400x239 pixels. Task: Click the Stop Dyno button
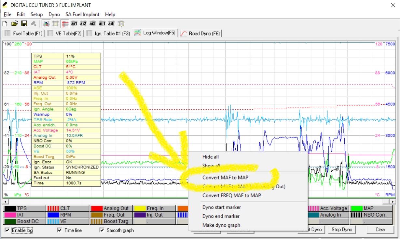click(342, 230)
